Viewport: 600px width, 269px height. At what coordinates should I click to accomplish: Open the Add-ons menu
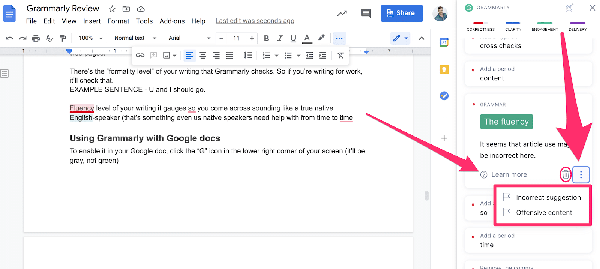[172, 21]
